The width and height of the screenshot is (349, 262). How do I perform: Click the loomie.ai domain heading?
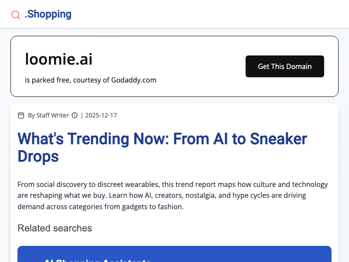click(x=58, y=59)
